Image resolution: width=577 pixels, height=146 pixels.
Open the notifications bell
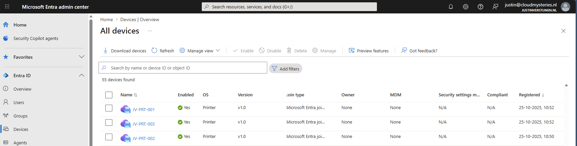point(451,7)
